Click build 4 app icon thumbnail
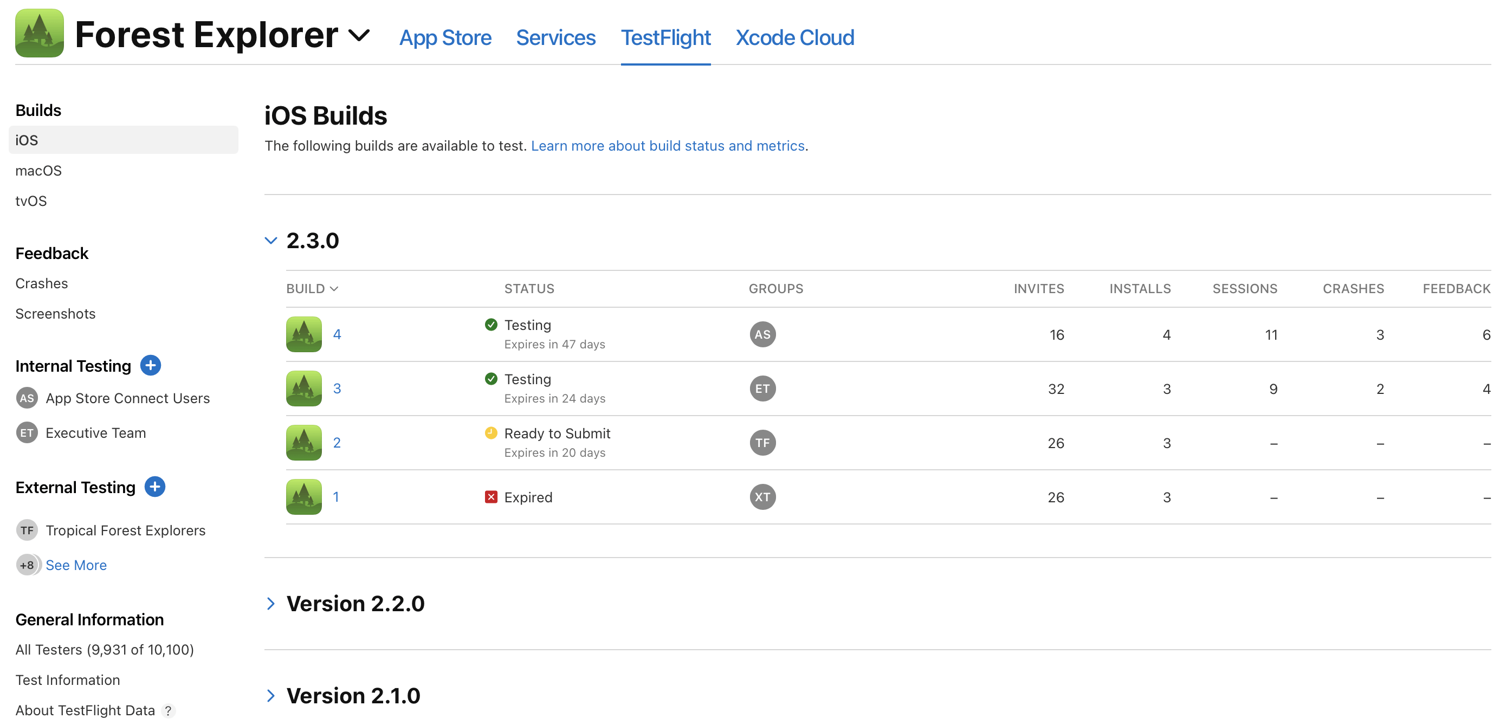 pos(303,334)
